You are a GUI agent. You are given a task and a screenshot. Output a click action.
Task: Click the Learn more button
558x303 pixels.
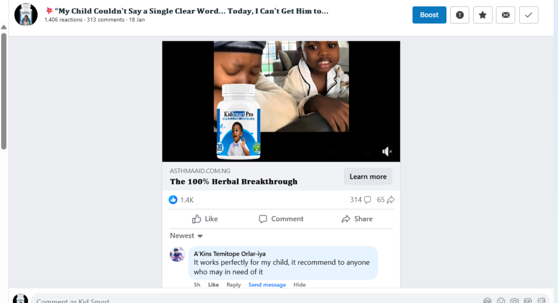368,177
